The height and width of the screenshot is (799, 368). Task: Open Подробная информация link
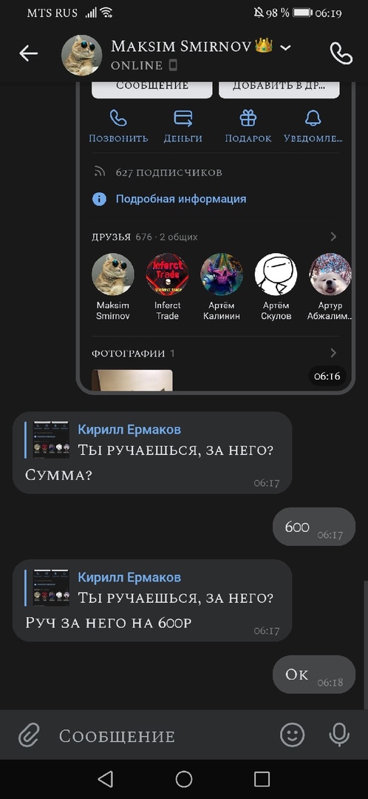[x=181, y=199]
